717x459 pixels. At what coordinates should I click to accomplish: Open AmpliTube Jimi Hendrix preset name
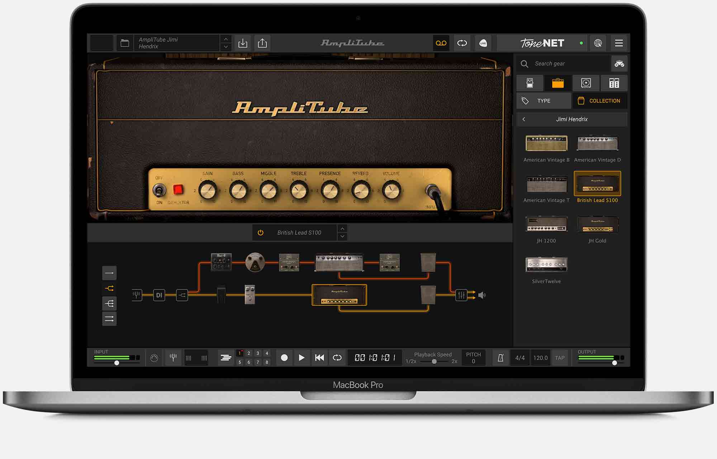point(176,43)
